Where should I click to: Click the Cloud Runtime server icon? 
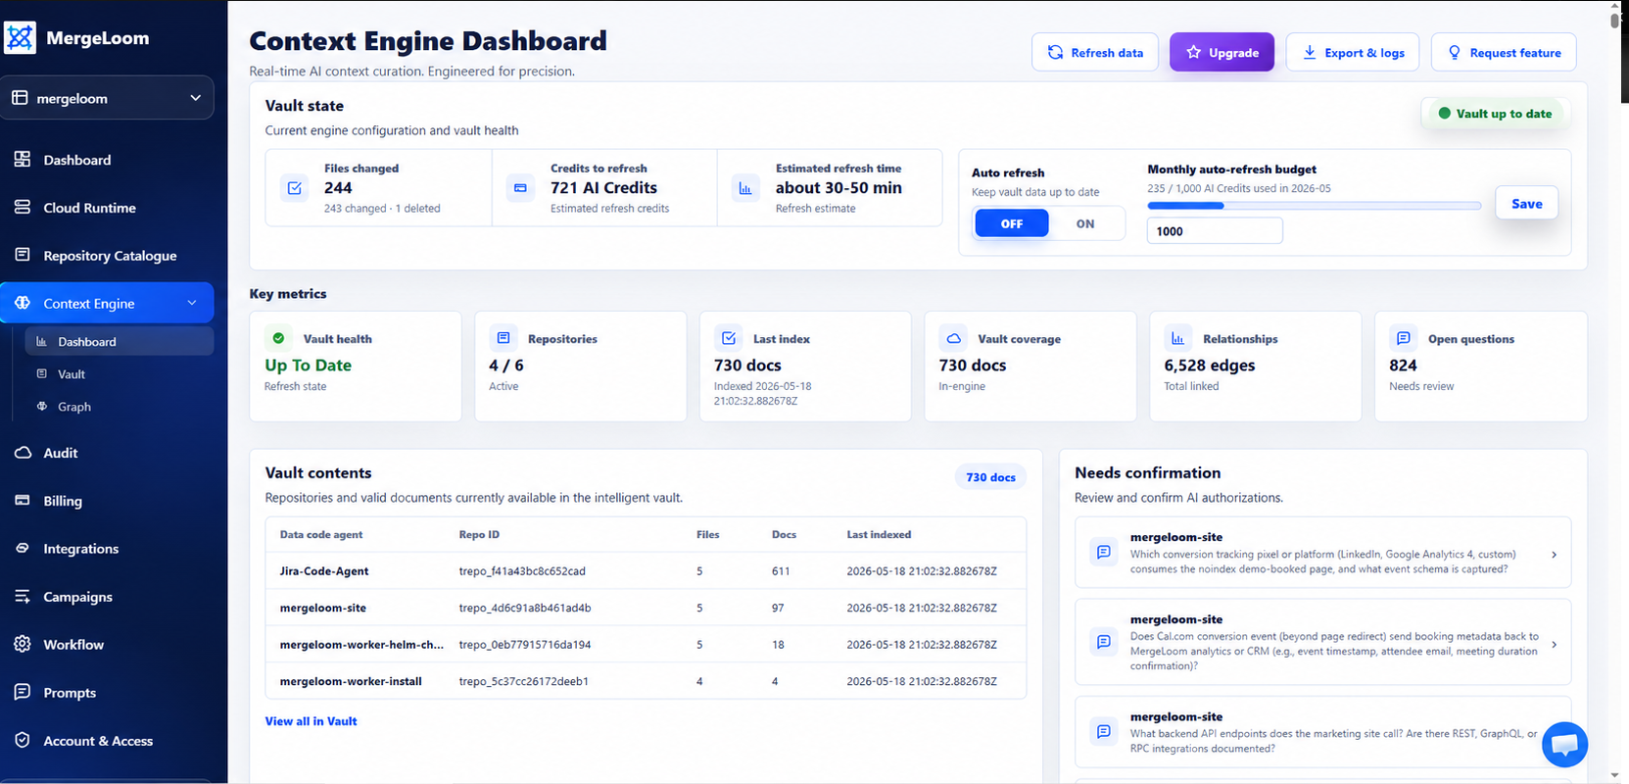(x=23, y=207)
